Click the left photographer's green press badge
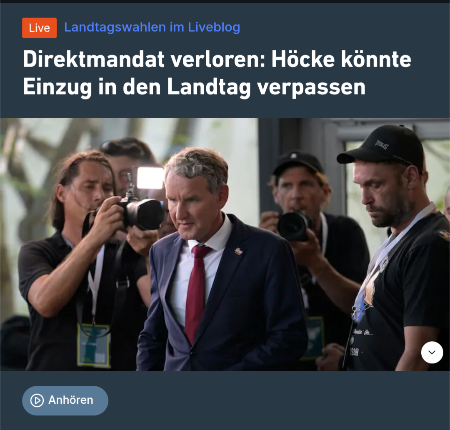450x430 pixels. click(x=94, y=345)
